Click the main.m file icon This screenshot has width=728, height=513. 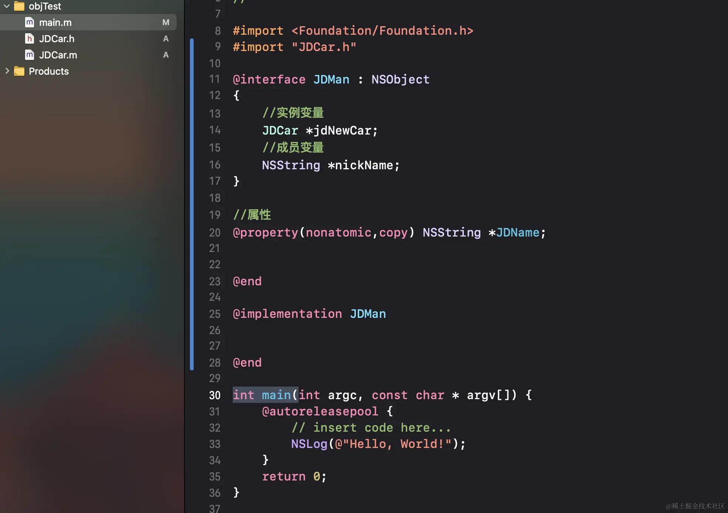point(30,23)
